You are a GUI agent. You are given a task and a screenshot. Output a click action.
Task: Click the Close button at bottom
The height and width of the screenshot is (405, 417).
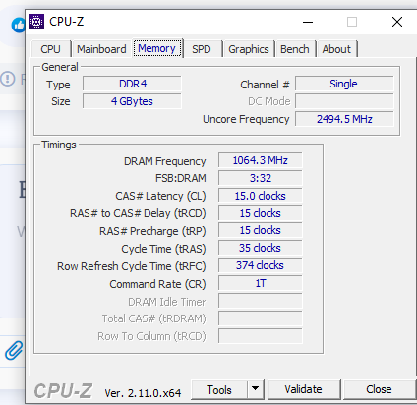pos(379,389)
